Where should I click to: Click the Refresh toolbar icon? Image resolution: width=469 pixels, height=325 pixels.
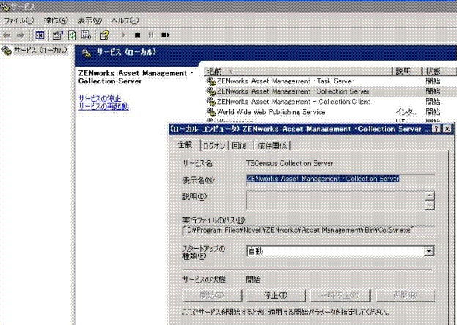[72, 35]
